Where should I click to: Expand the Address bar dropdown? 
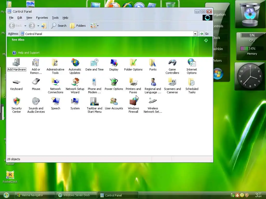pos(195,34)
